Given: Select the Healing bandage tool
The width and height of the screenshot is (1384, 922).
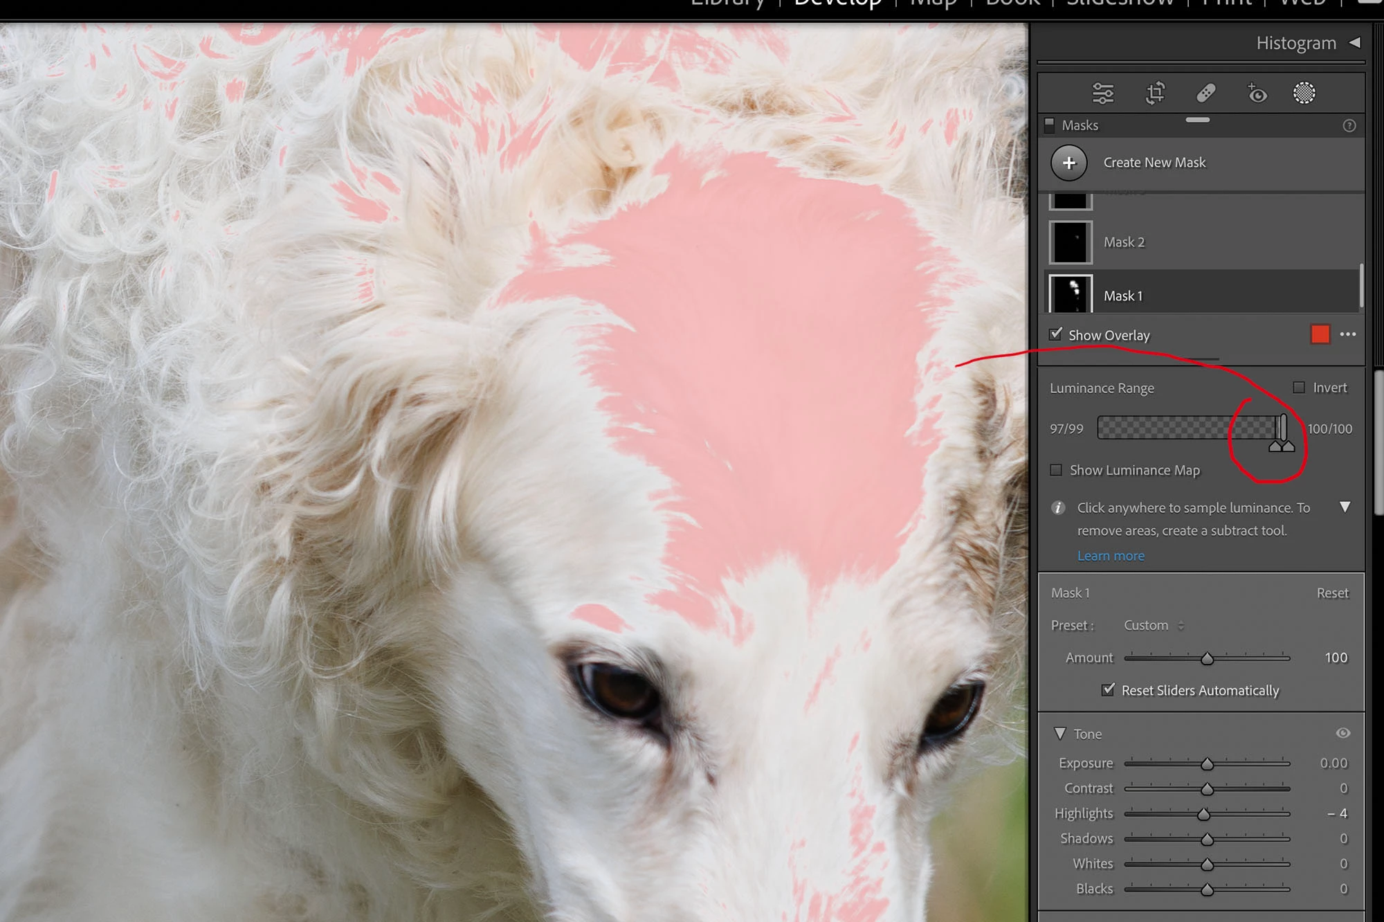Looking at the screenshot, I should tap(1205, 93).
